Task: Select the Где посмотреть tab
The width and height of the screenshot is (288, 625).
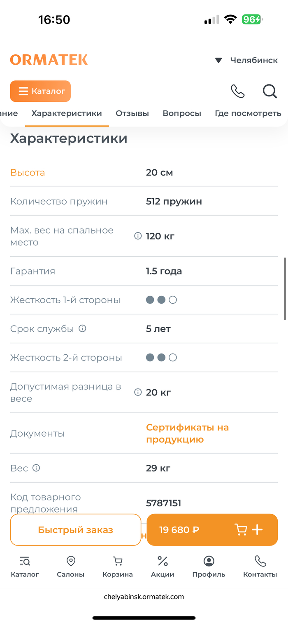Action: [248, 113]
